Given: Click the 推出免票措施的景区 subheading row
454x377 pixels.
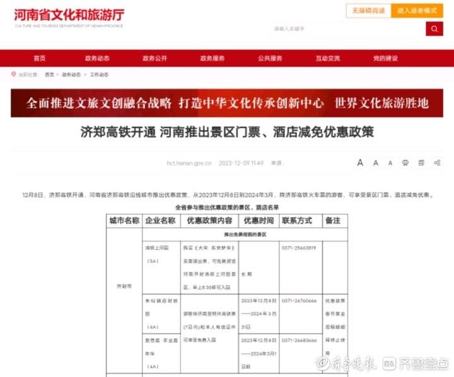Looking at the screenshot, I should pyautogui.click(x=245, y=235).
